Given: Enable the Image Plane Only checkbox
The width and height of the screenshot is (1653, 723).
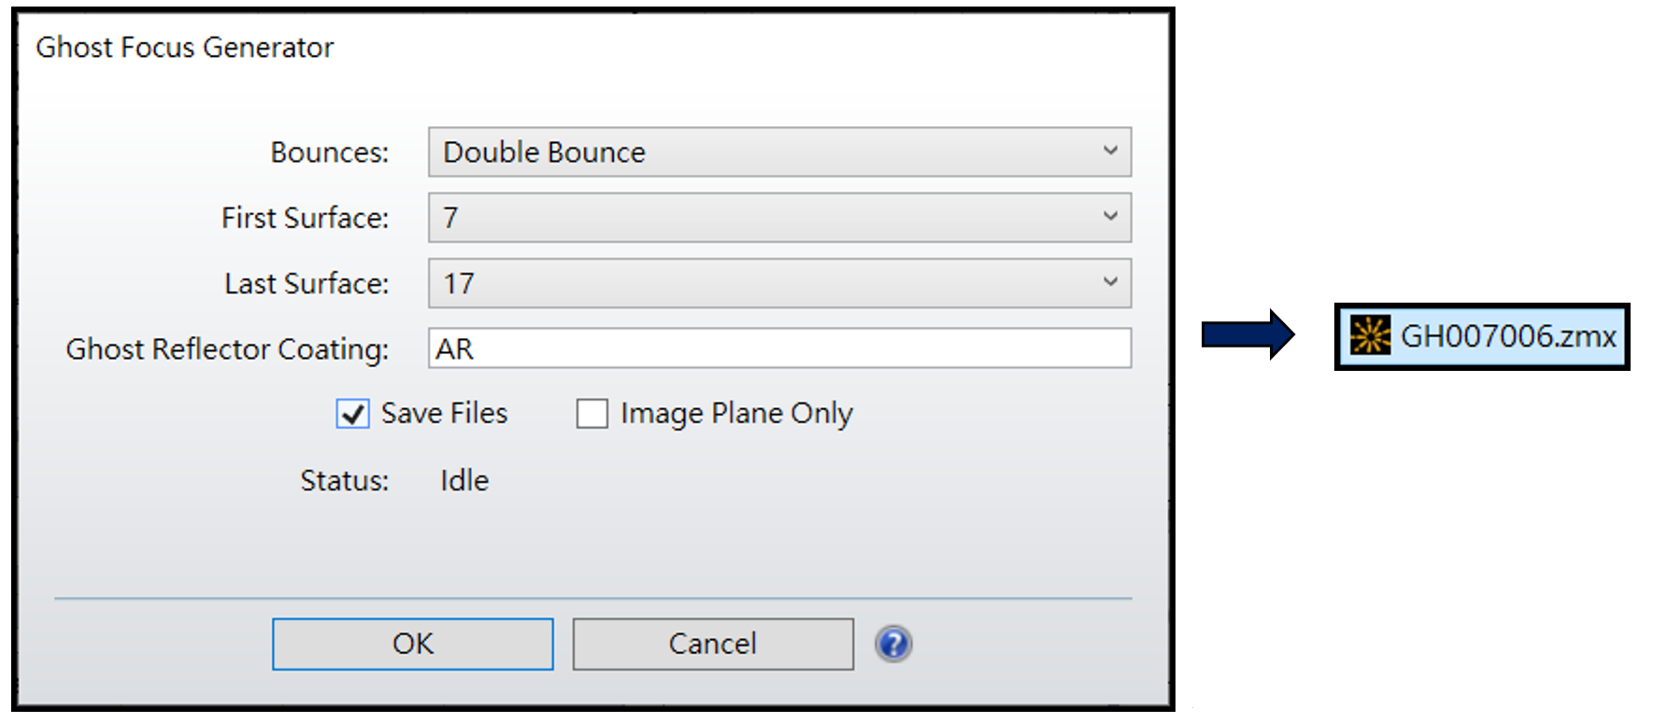Looking at the screenshot, I should (x=592, y=414).
